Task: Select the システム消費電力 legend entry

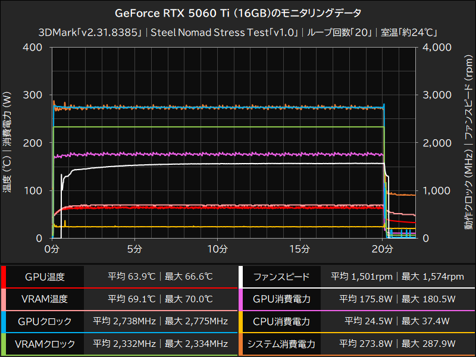Action: tap(280, 344)
